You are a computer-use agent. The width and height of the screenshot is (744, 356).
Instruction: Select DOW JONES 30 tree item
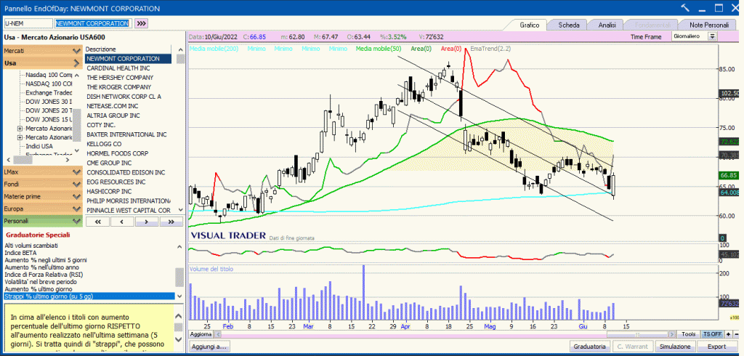pyautogui.click(x=49, y=102)
